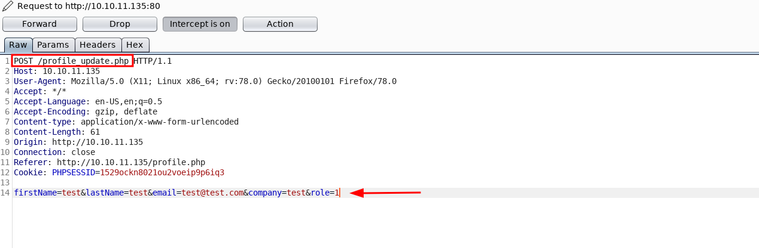Toggle the Intercept is on button
The image size is (759, 248).
click(200, 24)
